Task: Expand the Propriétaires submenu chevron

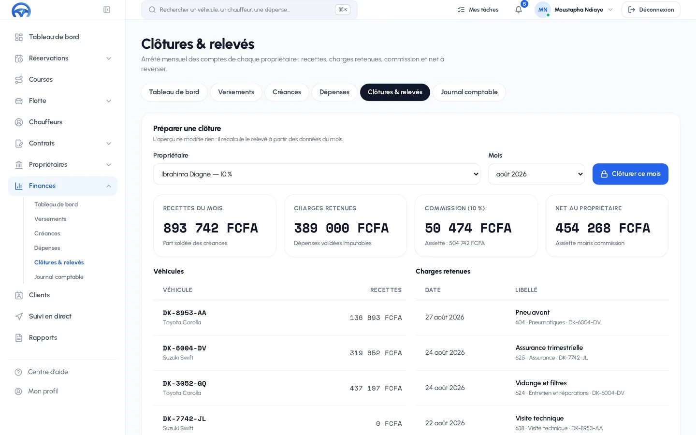Action: click(109, 165)
